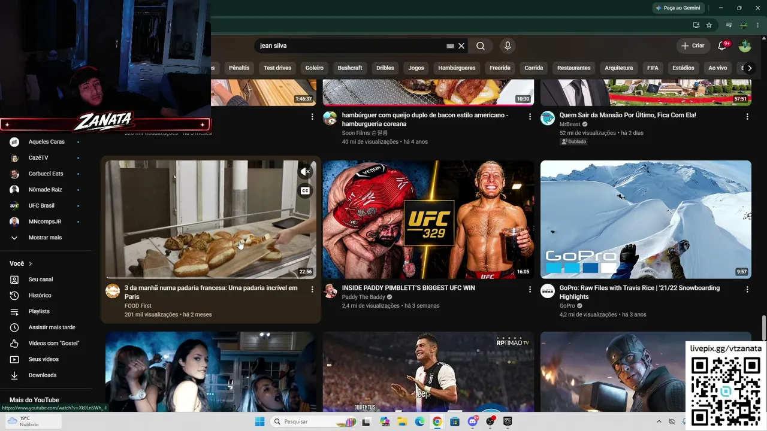
Task: Click the Peça ao Gemini button
Action: pos(678,8)
